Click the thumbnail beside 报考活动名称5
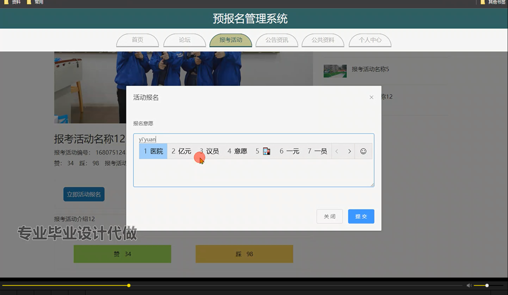This screenshot has height=295, width=508. coord(335,71)
